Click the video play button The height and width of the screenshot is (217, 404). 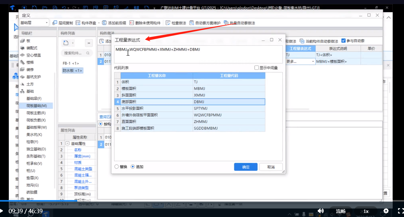(x=2, y=211)
